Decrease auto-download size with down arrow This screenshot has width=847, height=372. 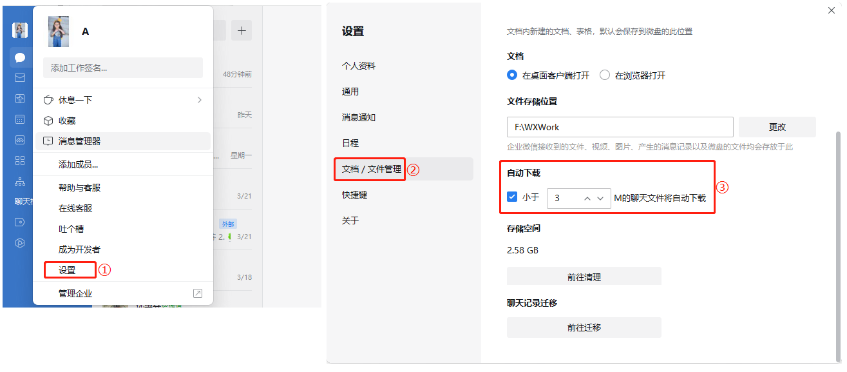coord(601,198)
